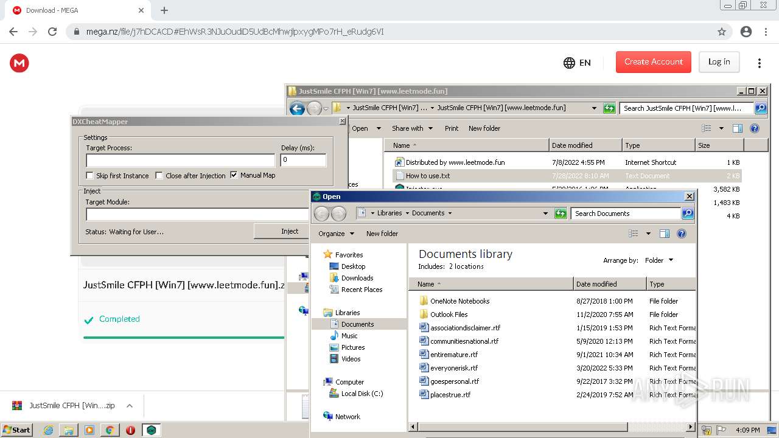The height and width of the screenshot is (438, 779).
Task: Click the red Opera taskbar icon
Action: point(130,430)
